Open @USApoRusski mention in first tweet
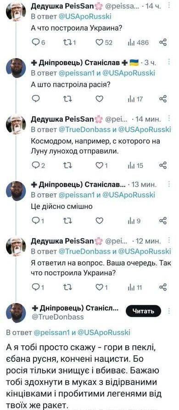 coord(86,17)
